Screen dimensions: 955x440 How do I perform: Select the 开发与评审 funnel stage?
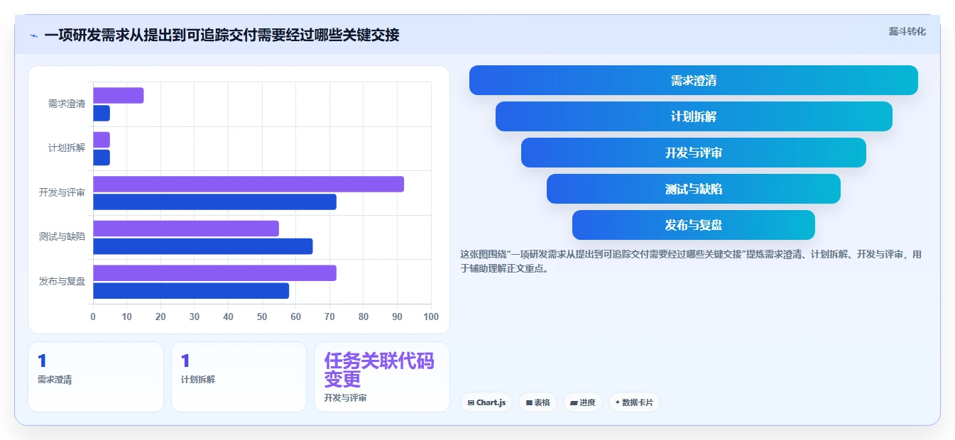(x=693, y=153)
